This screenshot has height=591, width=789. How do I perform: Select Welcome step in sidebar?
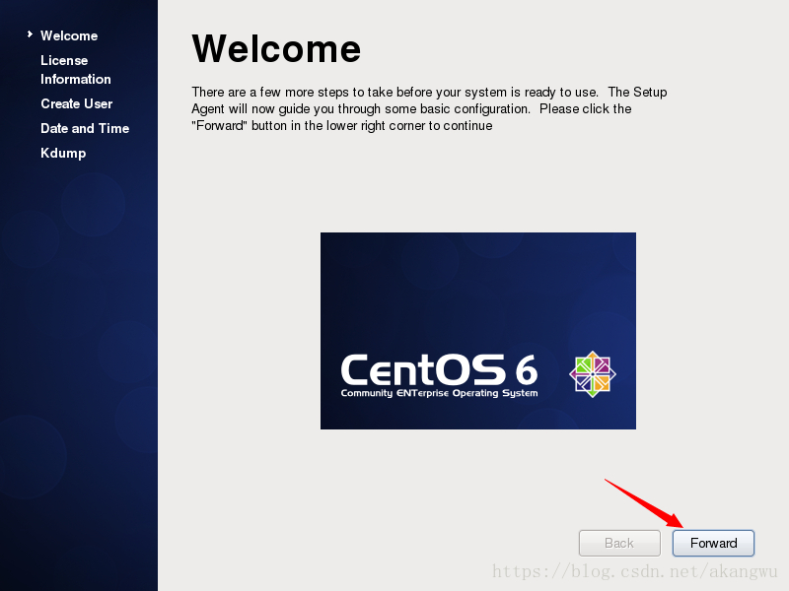point(69,35)
